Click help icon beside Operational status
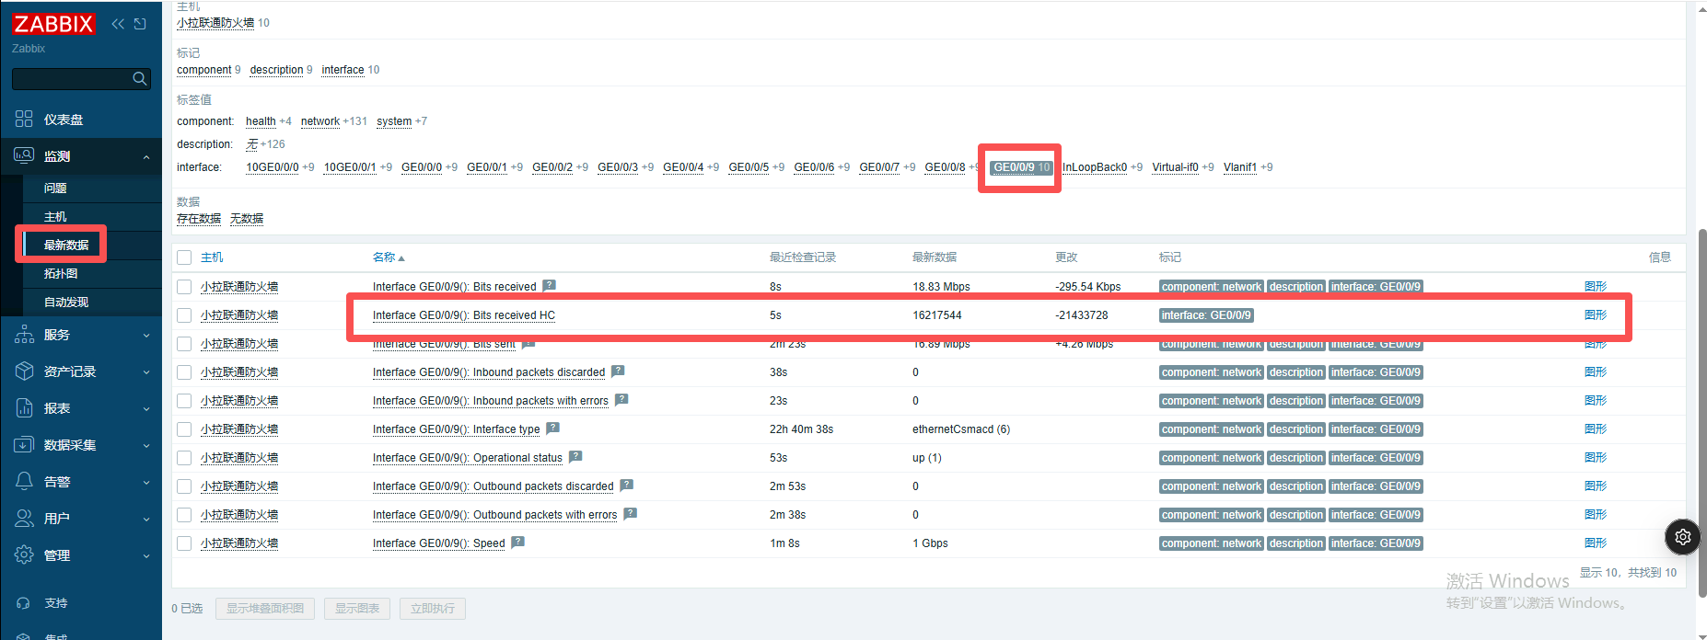1707x640 pixels. [575, 456]
